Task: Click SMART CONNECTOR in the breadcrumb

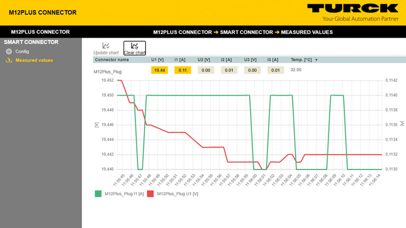Action: pyautogui.click(x=247, y=32)
